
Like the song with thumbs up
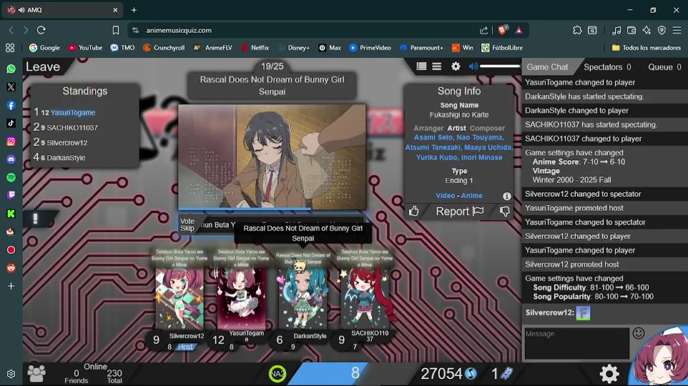click(x=414, y=211)
